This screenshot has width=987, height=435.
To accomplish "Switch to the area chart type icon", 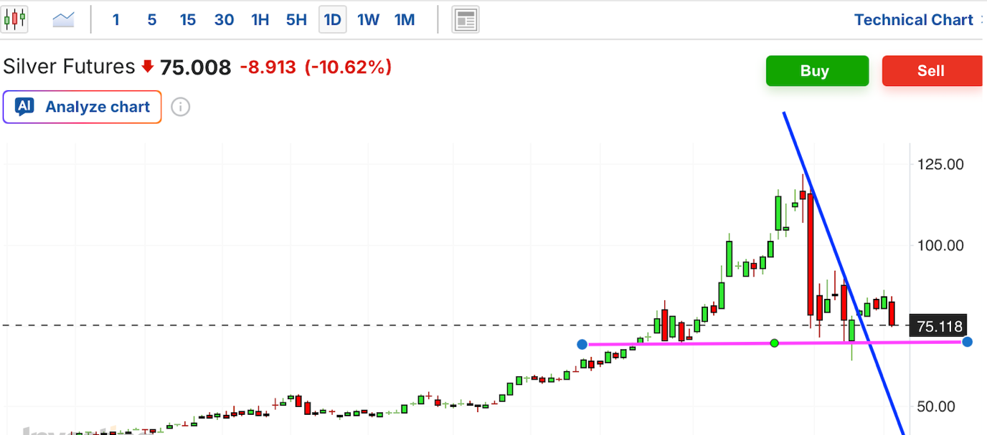I will tap(64, 19).
